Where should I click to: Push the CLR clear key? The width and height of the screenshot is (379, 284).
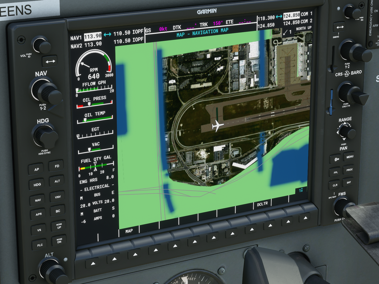pos(335,185)
